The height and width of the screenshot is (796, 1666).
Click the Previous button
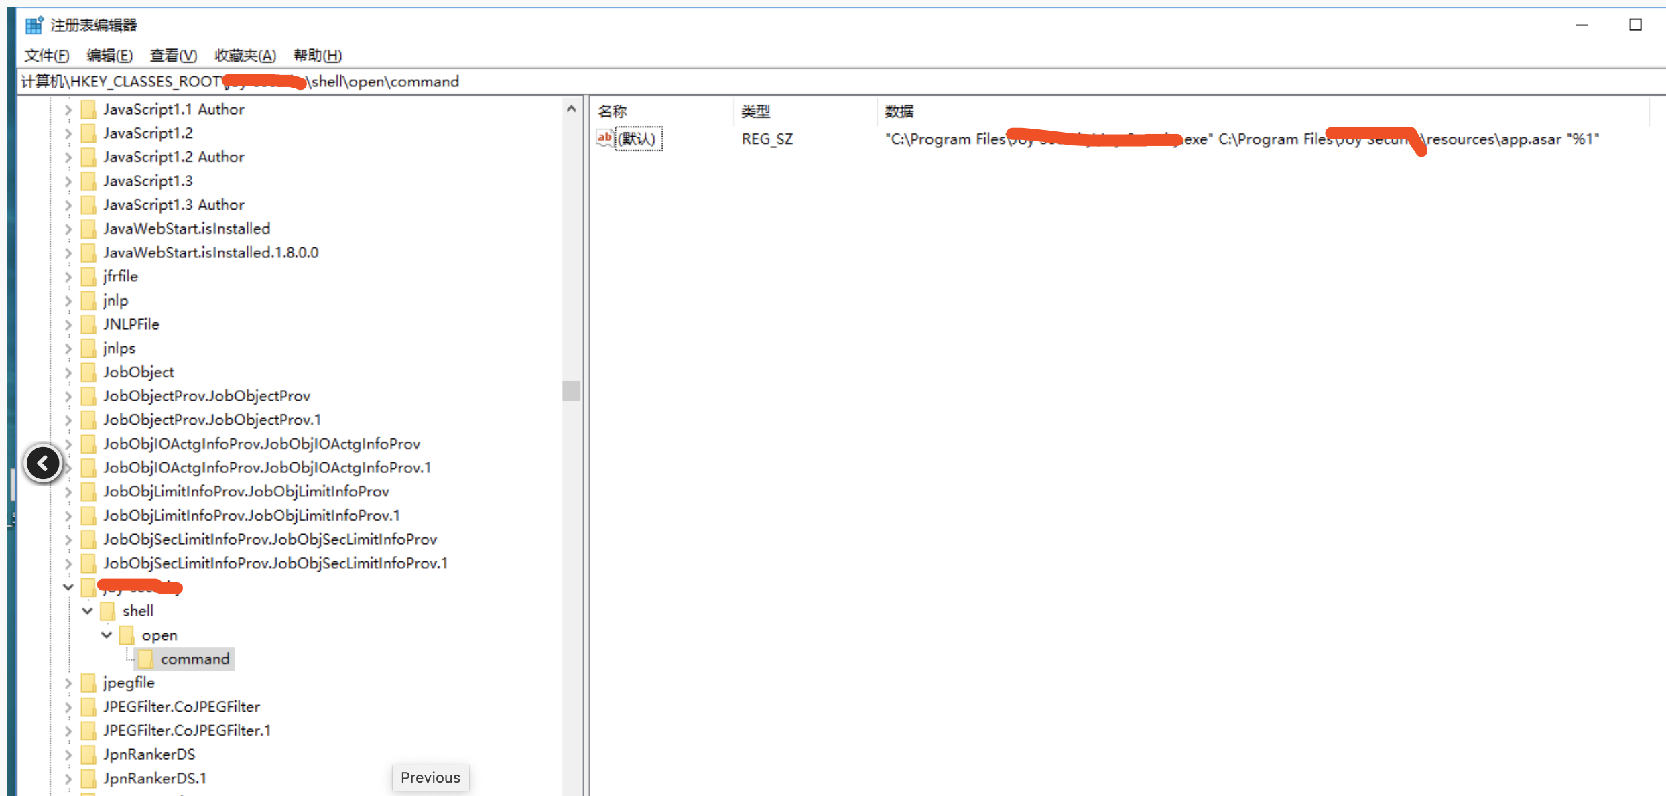[x=430, y=777]
